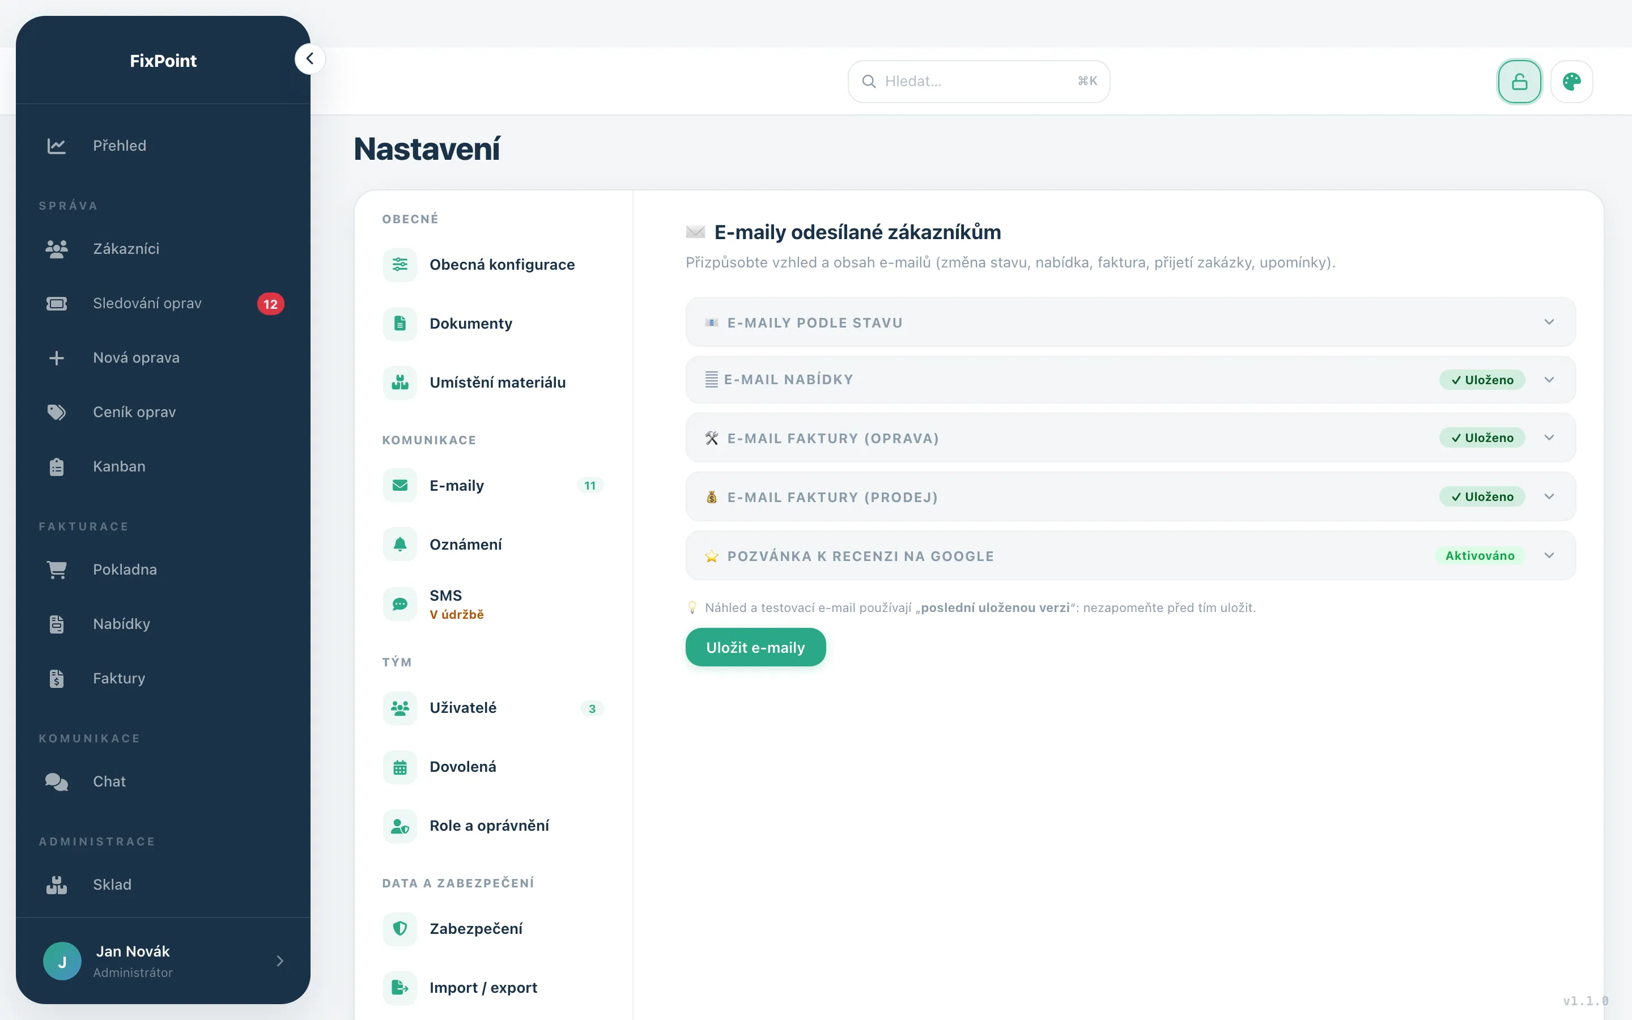Screen dimensions: 1632x1020
Task: Select Import / export settings tab
Action: click(x=494, y=988)
